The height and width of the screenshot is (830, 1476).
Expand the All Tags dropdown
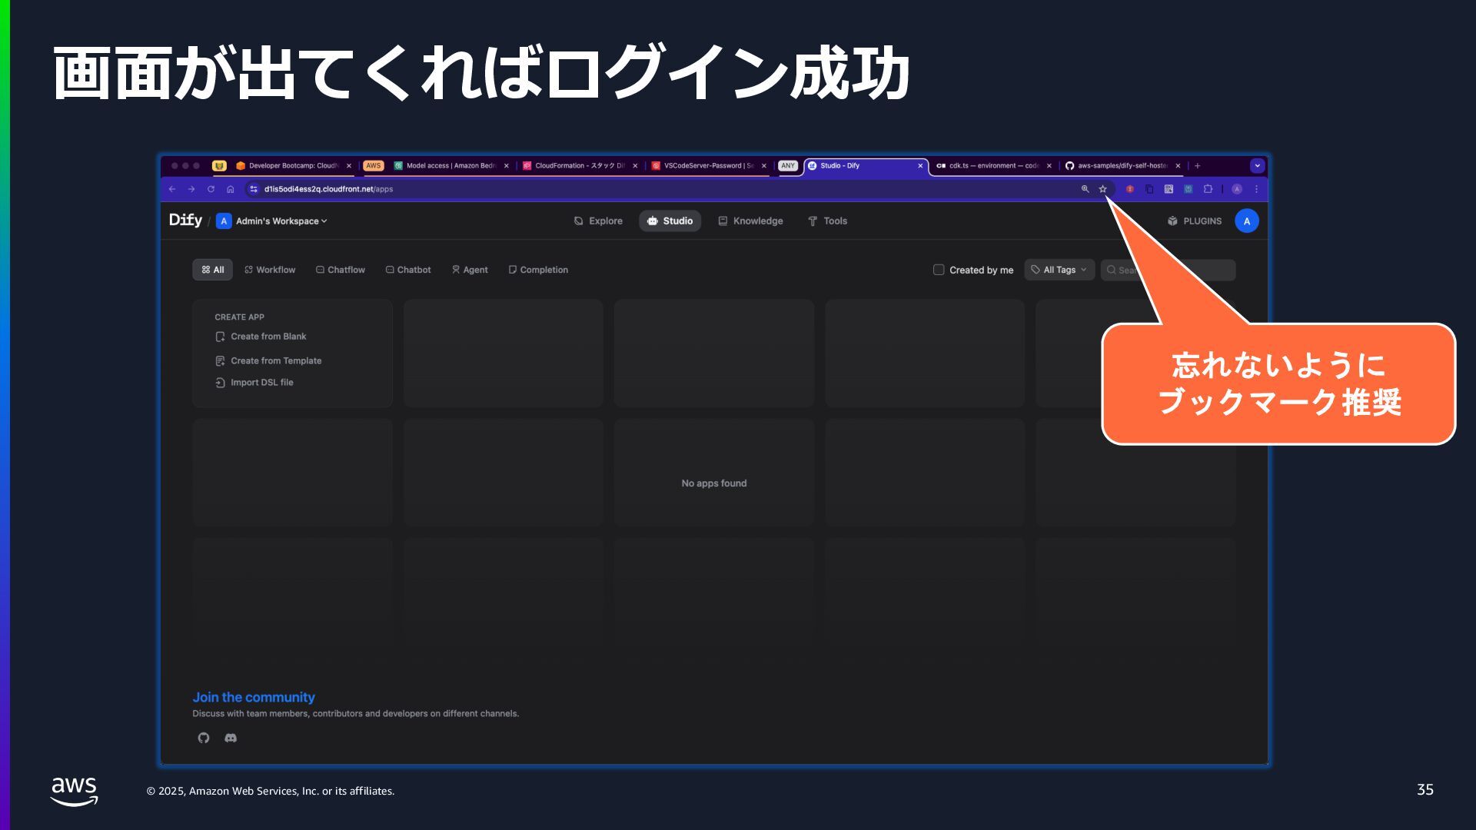click(1059, 270)
